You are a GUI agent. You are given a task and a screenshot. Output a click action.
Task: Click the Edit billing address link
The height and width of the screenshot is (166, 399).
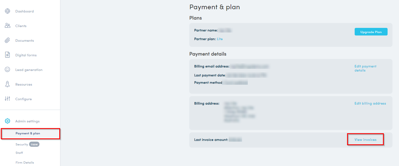click(370, 103)
